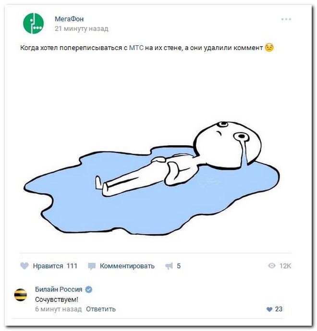Open the MegaFon green profile avatar
This screenshot has width=317, height=331.
(x=33, y=23)
